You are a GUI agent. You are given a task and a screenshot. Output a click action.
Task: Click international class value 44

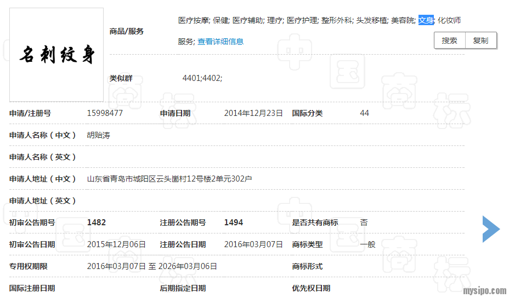point(364,113)
